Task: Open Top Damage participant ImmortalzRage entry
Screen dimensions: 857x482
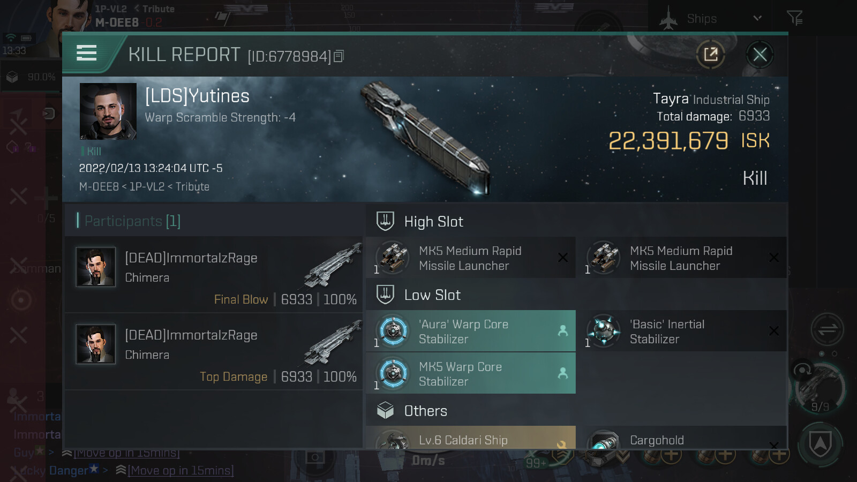Action: [x=214, y=351]
